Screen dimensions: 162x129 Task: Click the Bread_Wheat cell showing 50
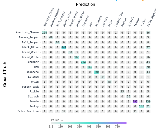pyautogui.click(x=70, y=52)
